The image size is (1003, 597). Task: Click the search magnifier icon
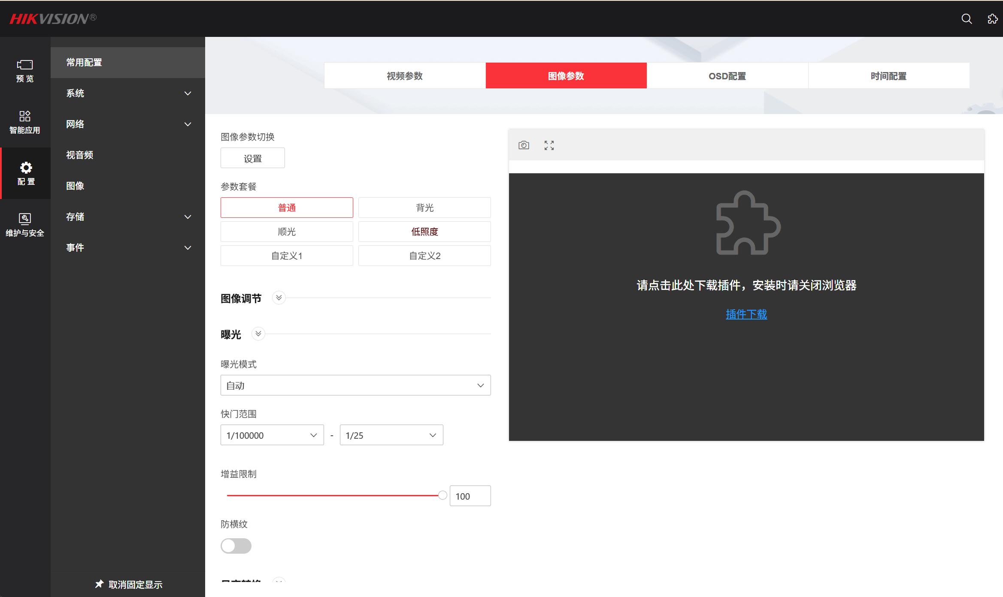click(x=967, y=18)
